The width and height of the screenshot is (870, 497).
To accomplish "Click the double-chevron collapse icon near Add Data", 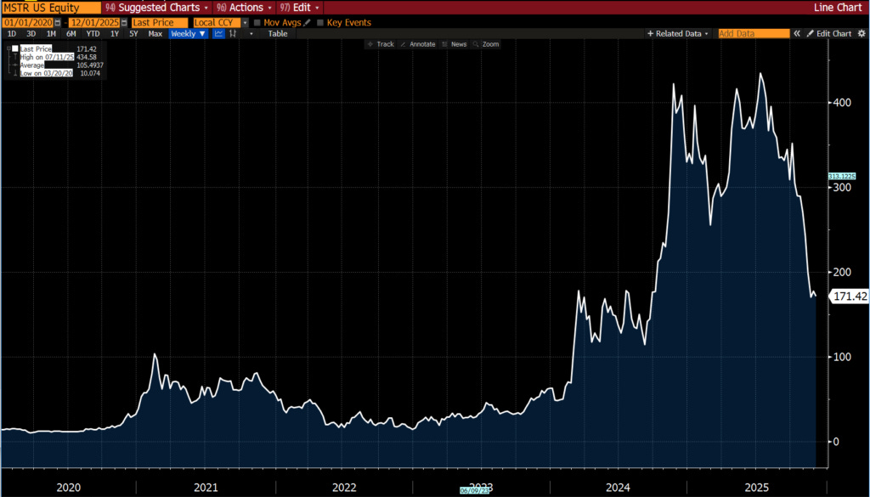I will pos(797,33).
